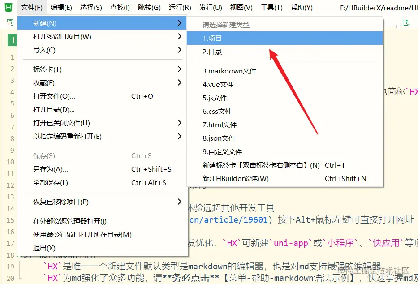This screenshot has height=284, width=418.
Task: Click the HBuilderX logo icon
Action: coord(9,7)
